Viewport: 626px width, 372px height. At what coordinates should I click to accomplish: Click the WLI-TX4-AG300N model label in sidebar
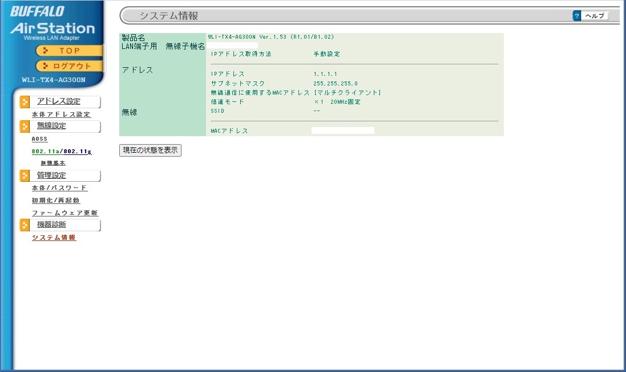click(54, 80)
